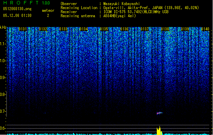Screen dimensions: 213x135
Task: Click the red meteor echo on the spectrogram
Action: point(159,113)
